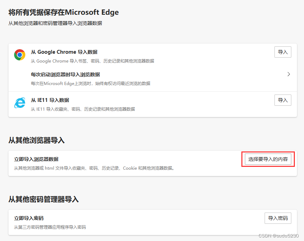The image size is (304, 241).
Task: Expand 每次启动浏览器时导入浏览数据 chevron arrow
Action: (x=289, y=74)
